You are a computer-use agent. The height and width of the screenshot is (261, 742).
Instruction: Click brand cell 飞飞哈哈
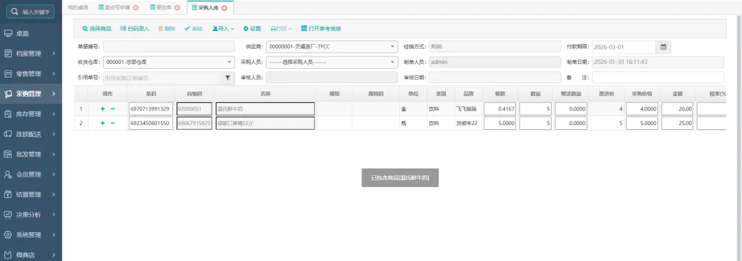pos(467,109)
